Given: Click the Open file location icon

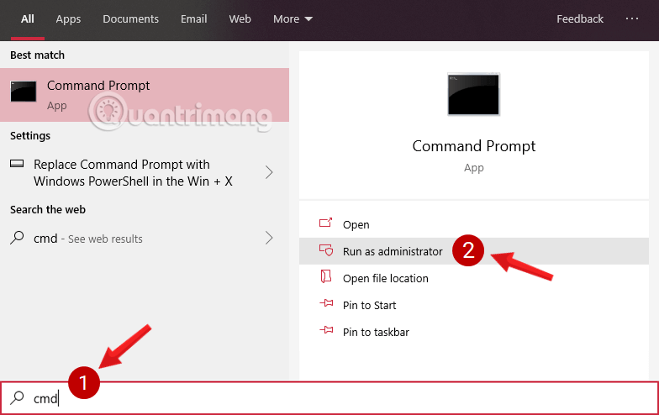Looking at the screenshot, I should [x=326, y=278].
